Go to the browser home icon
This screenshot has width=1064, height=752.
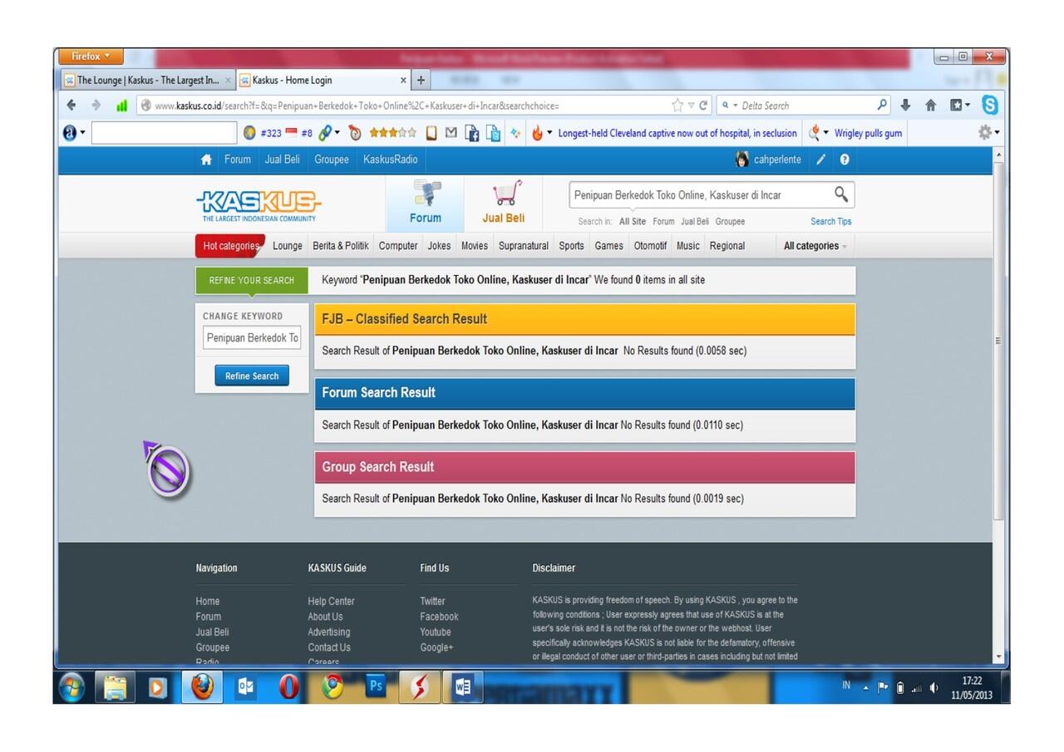pyautogui.click(x=931, y=106)
